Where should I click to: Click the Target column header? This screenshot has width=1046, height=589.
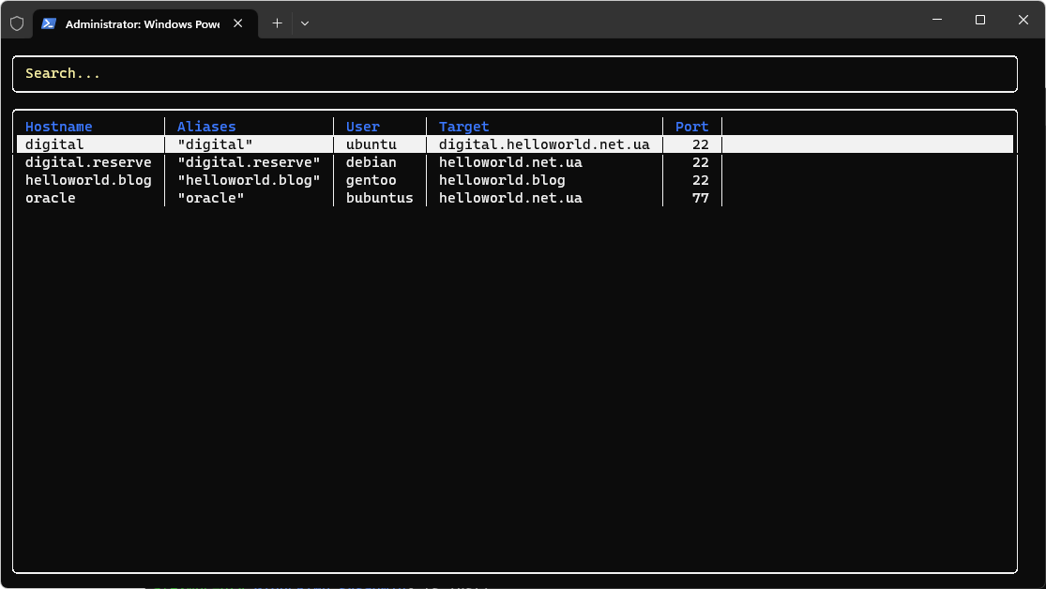tap(464, 127)
